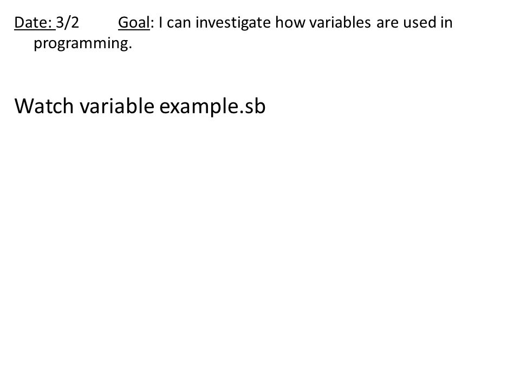Click the empty white area below the heading
The image size is (520, 390).
(x=260, y=249)
